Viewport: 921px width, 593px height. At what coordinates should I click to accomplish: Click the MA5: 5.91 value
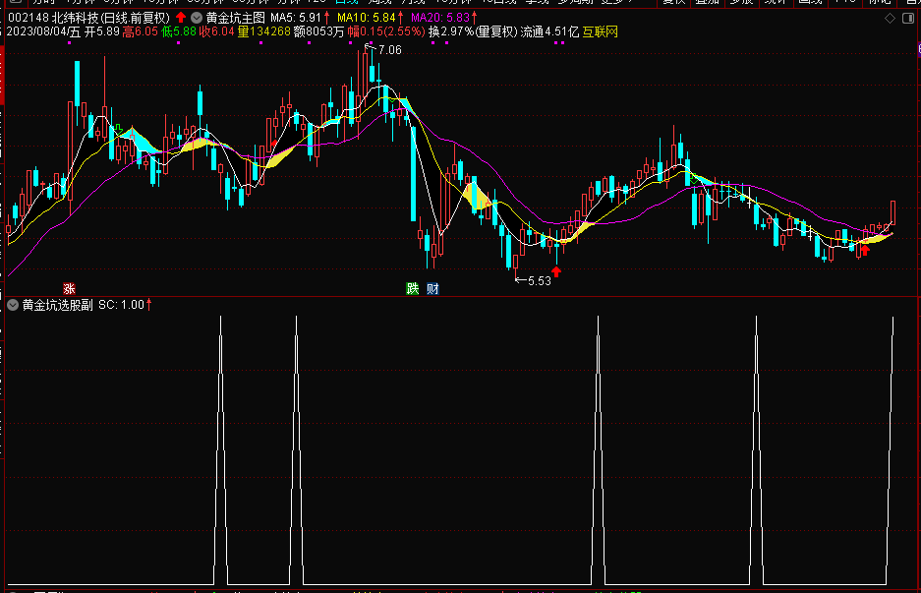coord(296,18)
